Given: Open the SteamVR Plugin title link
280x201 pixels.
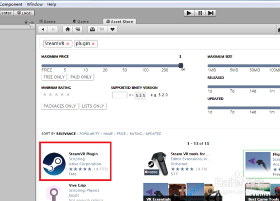Looking at the screenshot, I should 83,154.
